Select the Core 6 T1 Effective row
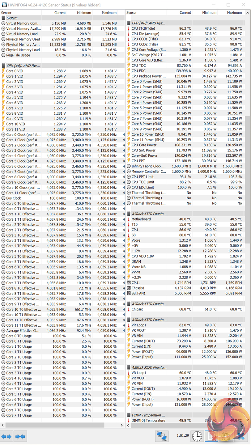Screen dimensions: 251x445 click(x=63, y=272)
